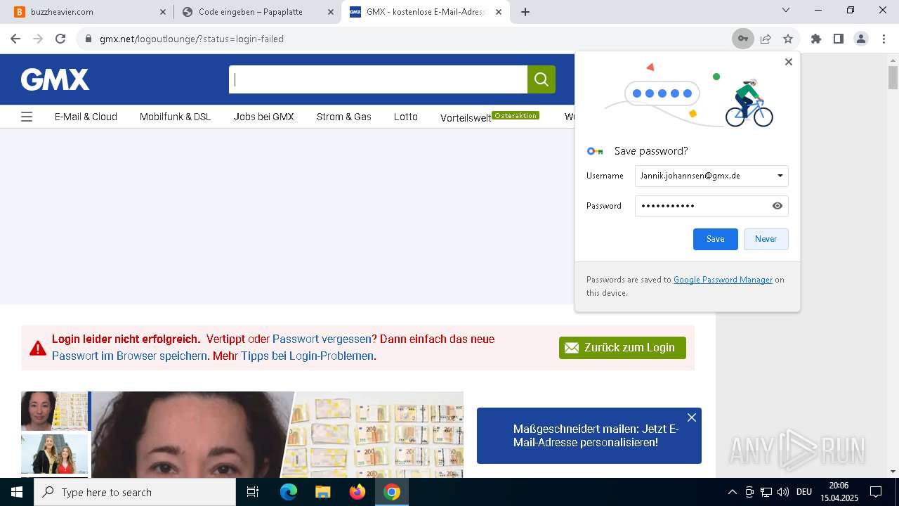Screen dimensions: 899x506
Task: Open the hamburger navigation menu
Action: point(27,117)
